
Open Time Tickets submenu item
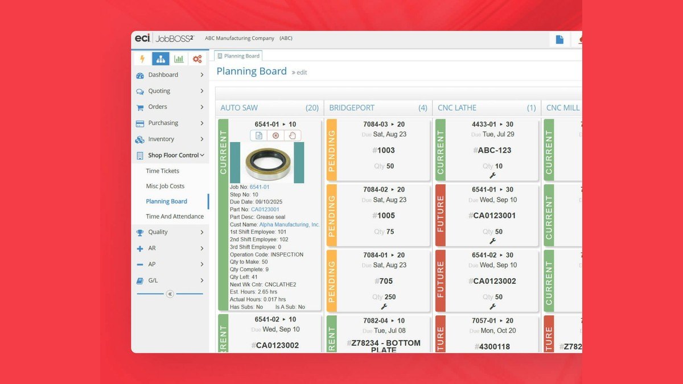click(162, 171)
